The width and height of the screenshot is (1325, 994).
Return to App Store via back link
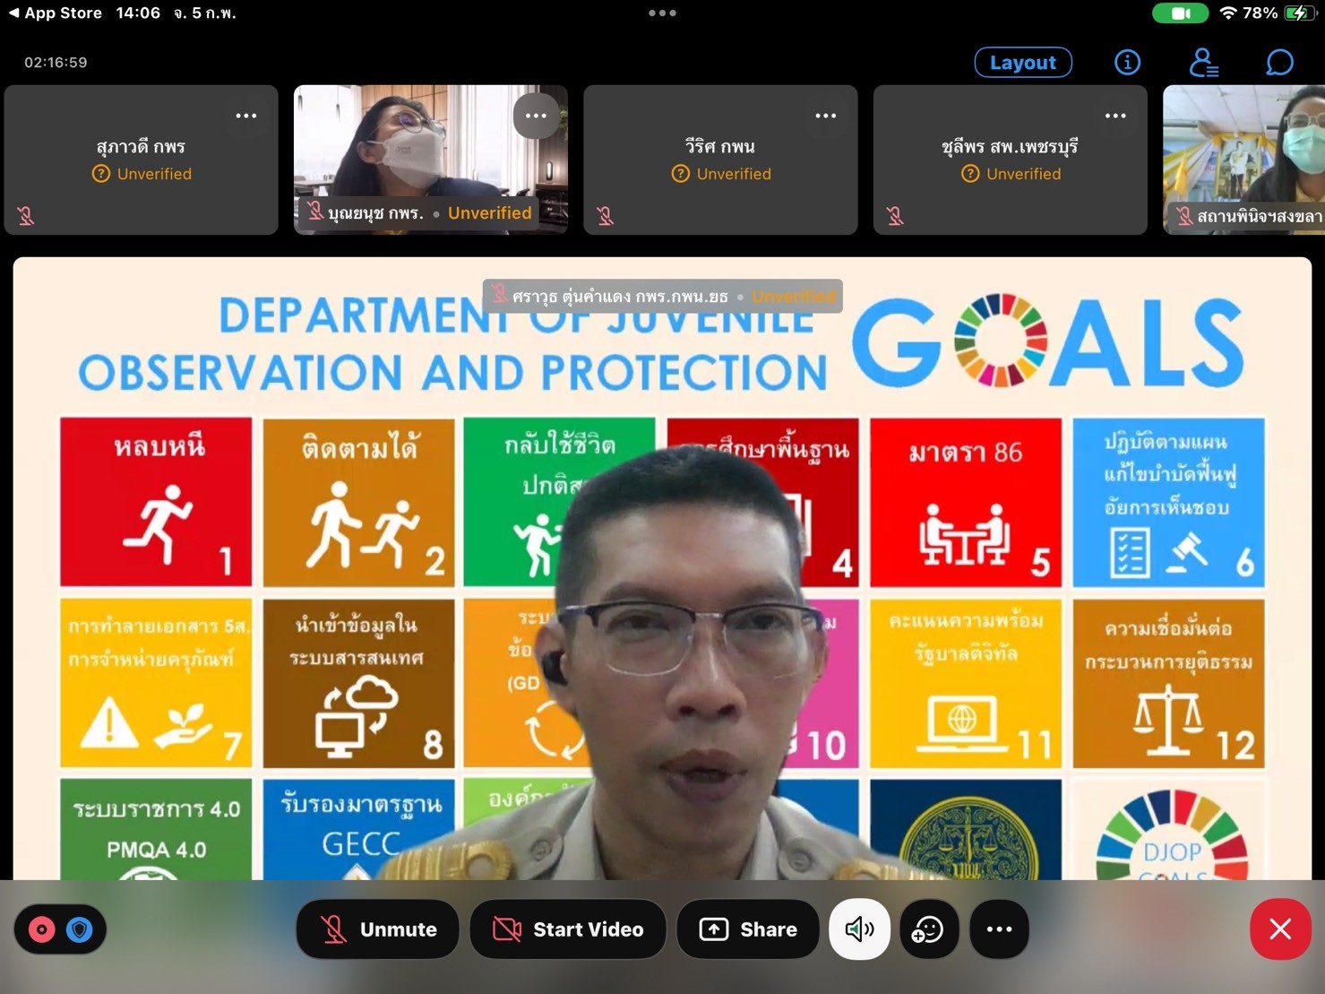[x=55, y=13]
